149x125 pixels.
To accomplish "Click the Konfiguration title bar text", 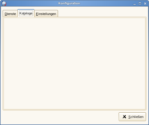I will pyautogui.click(x=69, y=3).
